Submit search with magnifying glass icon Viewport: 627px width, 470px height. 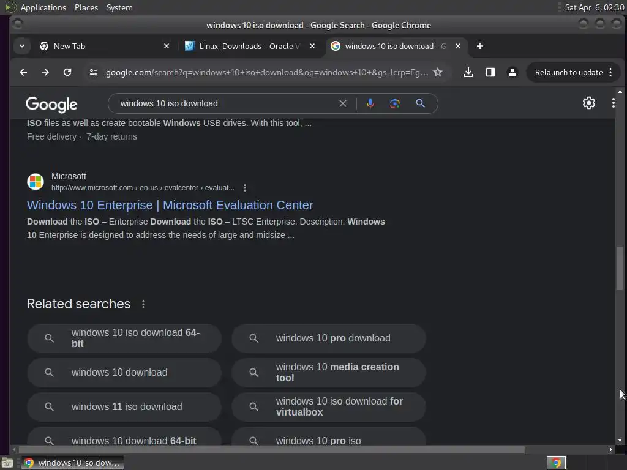(x=420, y=103)
